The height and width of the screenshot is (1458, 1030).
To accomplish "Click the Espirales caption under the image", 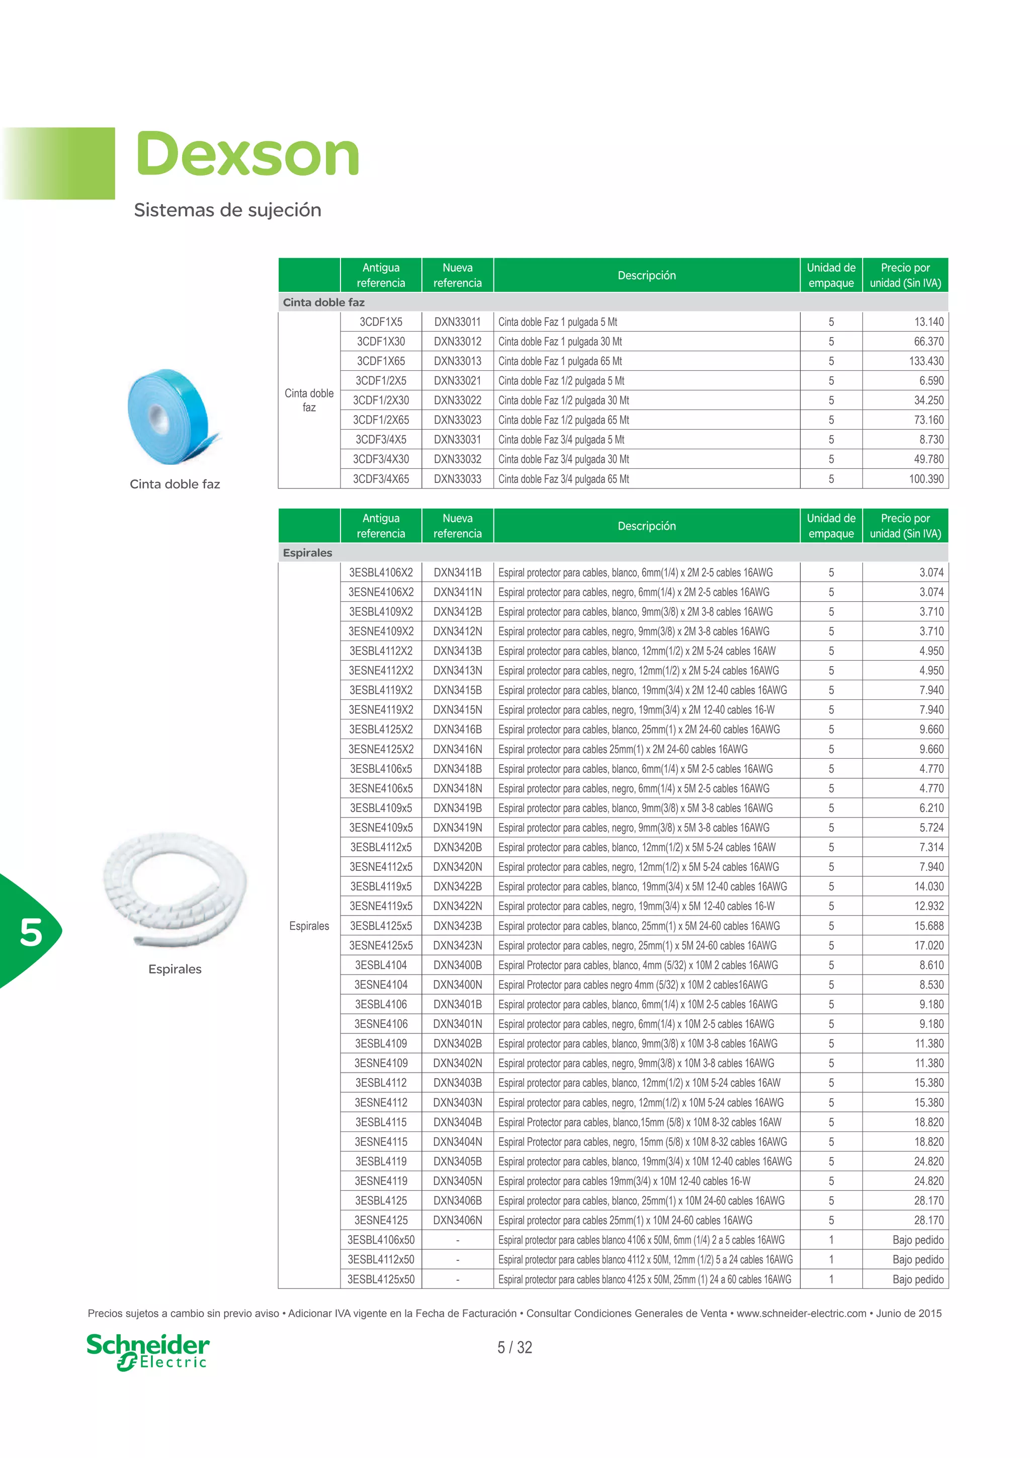I will (x=175, y=969).
